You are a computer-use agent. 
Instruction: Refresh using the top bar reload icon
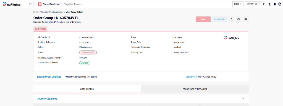tap(264, 4)
